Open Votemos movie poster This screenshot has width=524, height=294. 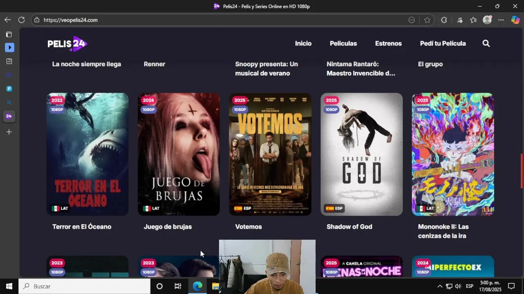pyautogui.click(x=270, y=154)
